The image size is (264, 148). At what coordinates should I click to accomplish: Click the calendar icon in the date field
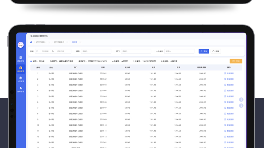point(37,51)
